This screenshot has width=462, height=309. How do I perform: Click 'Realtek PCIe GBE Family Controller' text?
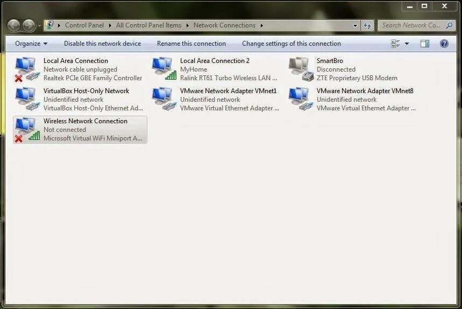[93, 78]
